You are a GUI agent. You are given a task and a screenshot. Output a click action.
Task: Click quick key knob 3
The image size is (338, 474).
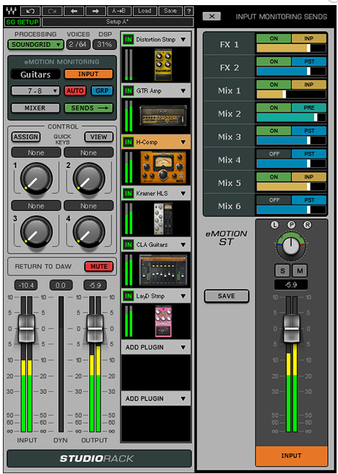coord(36,231)
